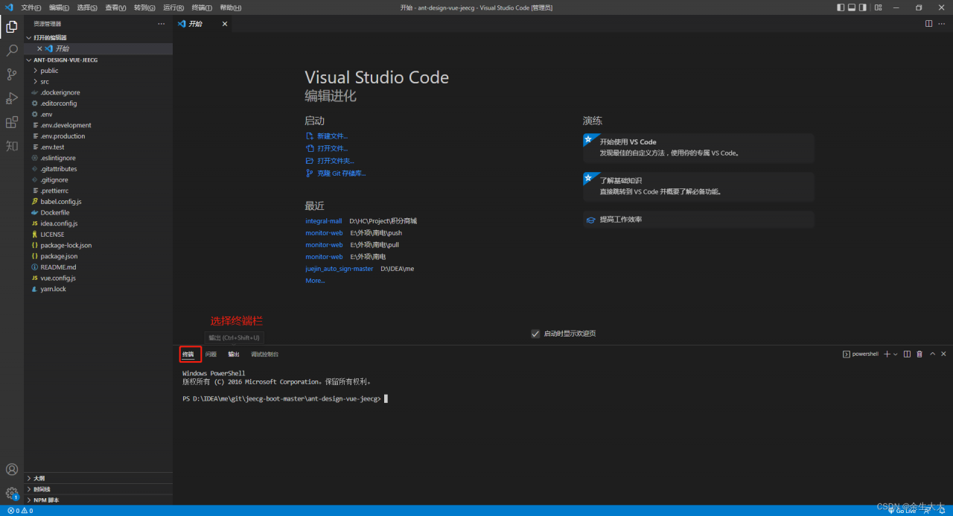Expand the src folder
The image size is (953, 516).
(x=45, y=82)
